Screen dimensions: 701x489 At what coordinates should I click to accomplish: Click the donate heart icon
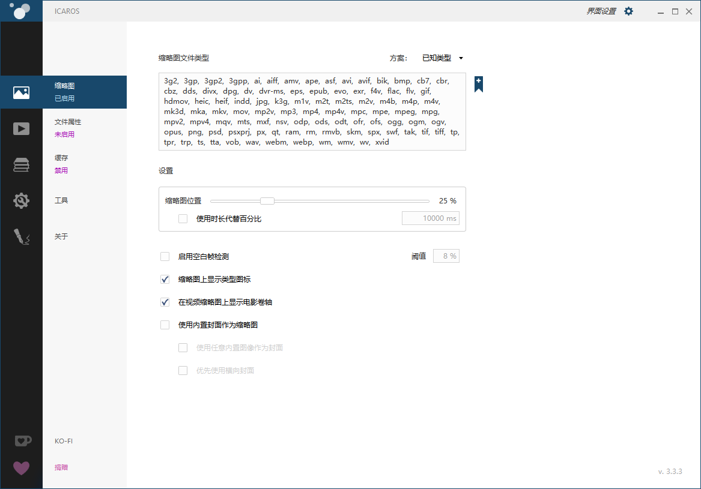(21, 467)
